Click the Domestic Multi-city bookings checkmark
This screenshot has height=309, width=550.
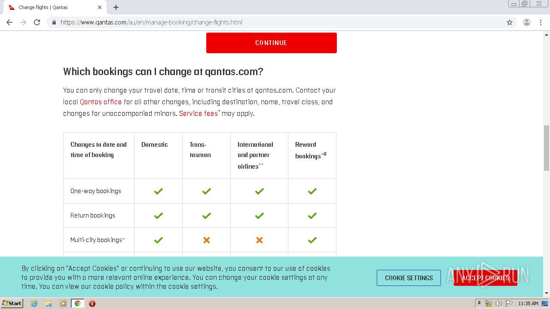pos(159,240)
